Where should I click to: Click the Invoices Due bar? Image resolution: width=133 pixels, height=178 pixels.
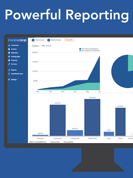(57, 120)
